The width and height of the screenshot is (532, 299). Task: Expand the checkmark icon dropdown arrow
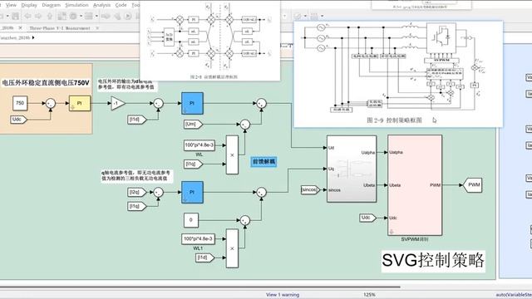pos(305,16)
